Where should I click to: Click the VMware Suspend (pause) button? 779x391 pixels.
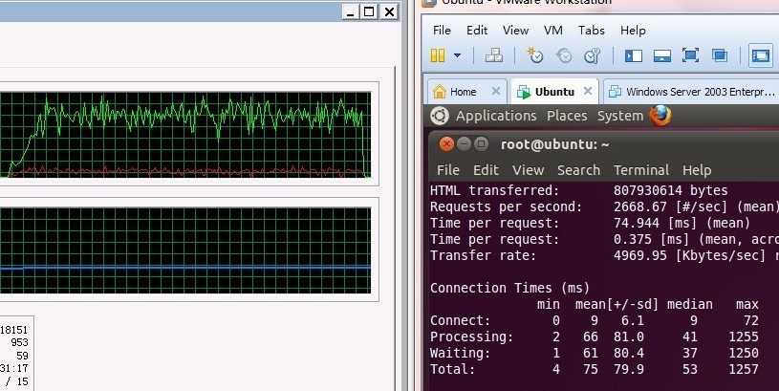(438, 55)
